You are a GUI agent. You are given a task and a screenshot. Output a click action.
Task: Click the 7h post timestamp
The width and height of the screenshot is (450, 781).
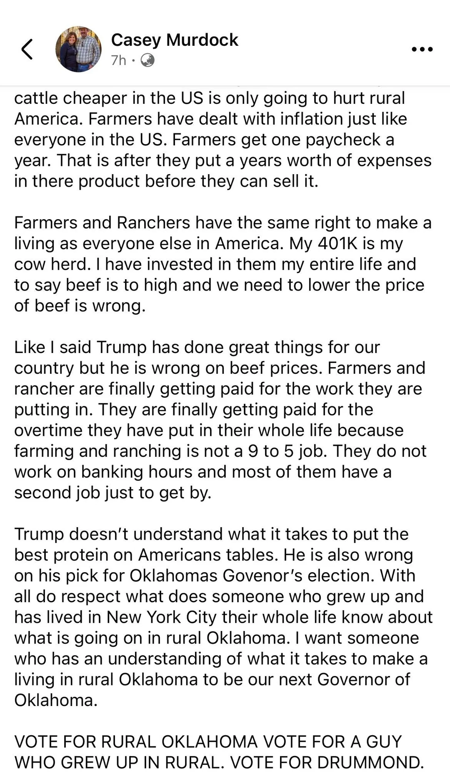(x=119, y=60)
